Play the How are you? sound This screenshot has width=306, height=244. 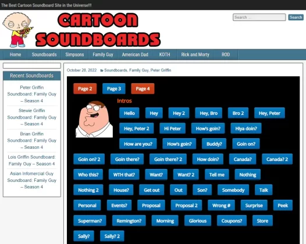pos(138,144)
